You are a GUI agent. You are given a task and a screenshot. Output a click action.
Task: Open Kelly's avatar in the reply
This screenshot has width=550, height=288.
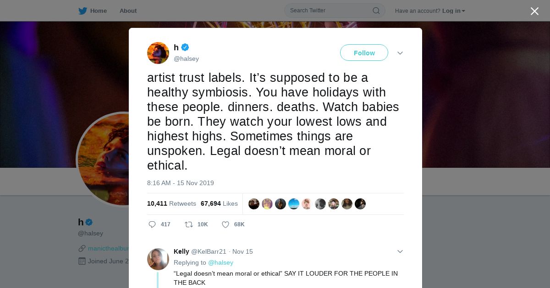click(158, 259)
